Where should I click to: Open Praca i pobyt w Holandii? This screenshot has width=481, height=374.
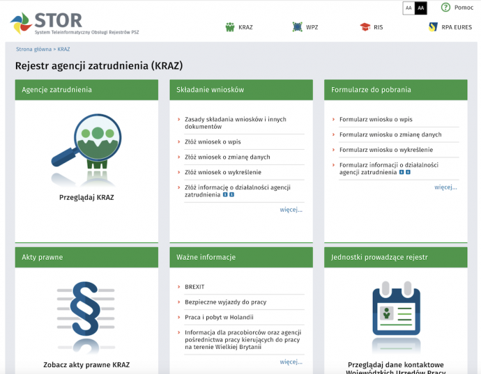coord(219,318)
